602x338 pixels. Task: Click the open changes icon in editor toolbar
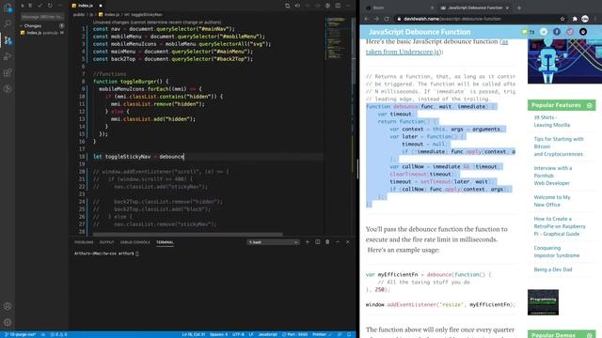[x=287, y=6]
